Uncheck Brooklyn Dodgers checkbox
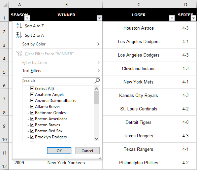 [32, 137]
